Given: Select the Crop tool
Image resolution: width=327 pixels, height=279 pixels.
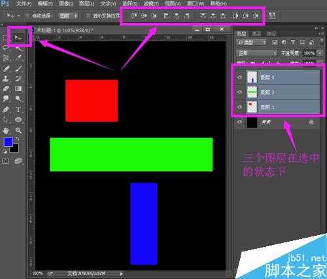Looking at the screenshot, I should click(6, 58).
